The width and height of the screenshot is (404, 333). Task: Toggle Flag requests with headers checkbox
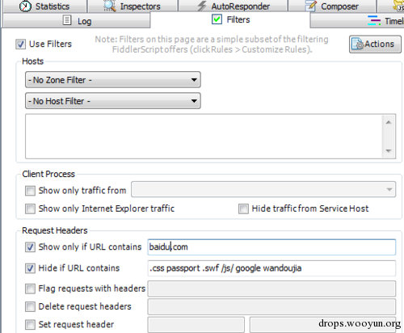pyautogui.click(x=30, y=289)
